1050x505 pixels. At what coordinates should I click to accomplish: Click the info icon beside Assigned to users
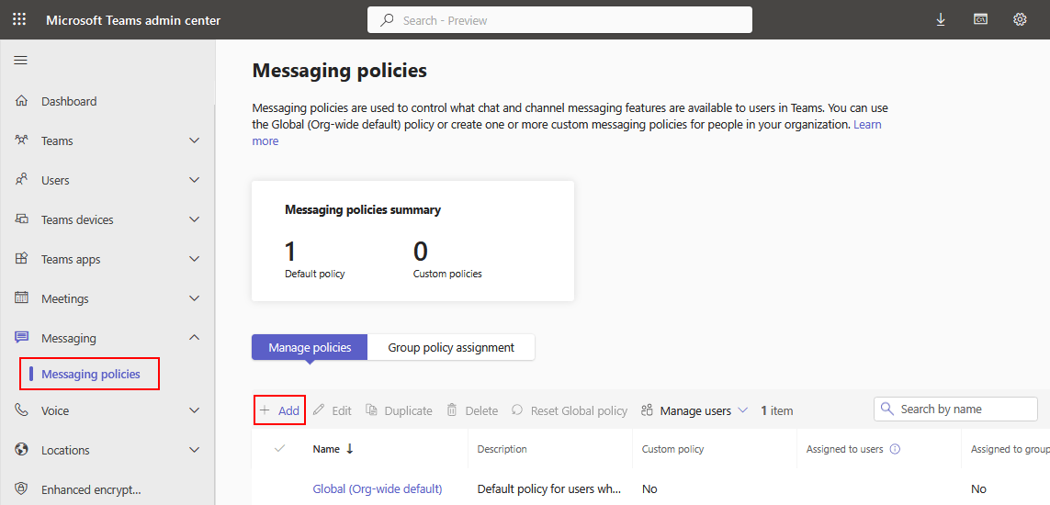pos(895,449)
